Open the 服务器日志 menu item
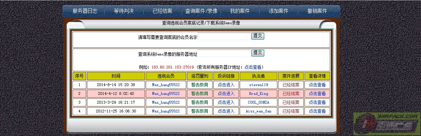This screenshot has width=421, height=136. (x=85, y=11)
